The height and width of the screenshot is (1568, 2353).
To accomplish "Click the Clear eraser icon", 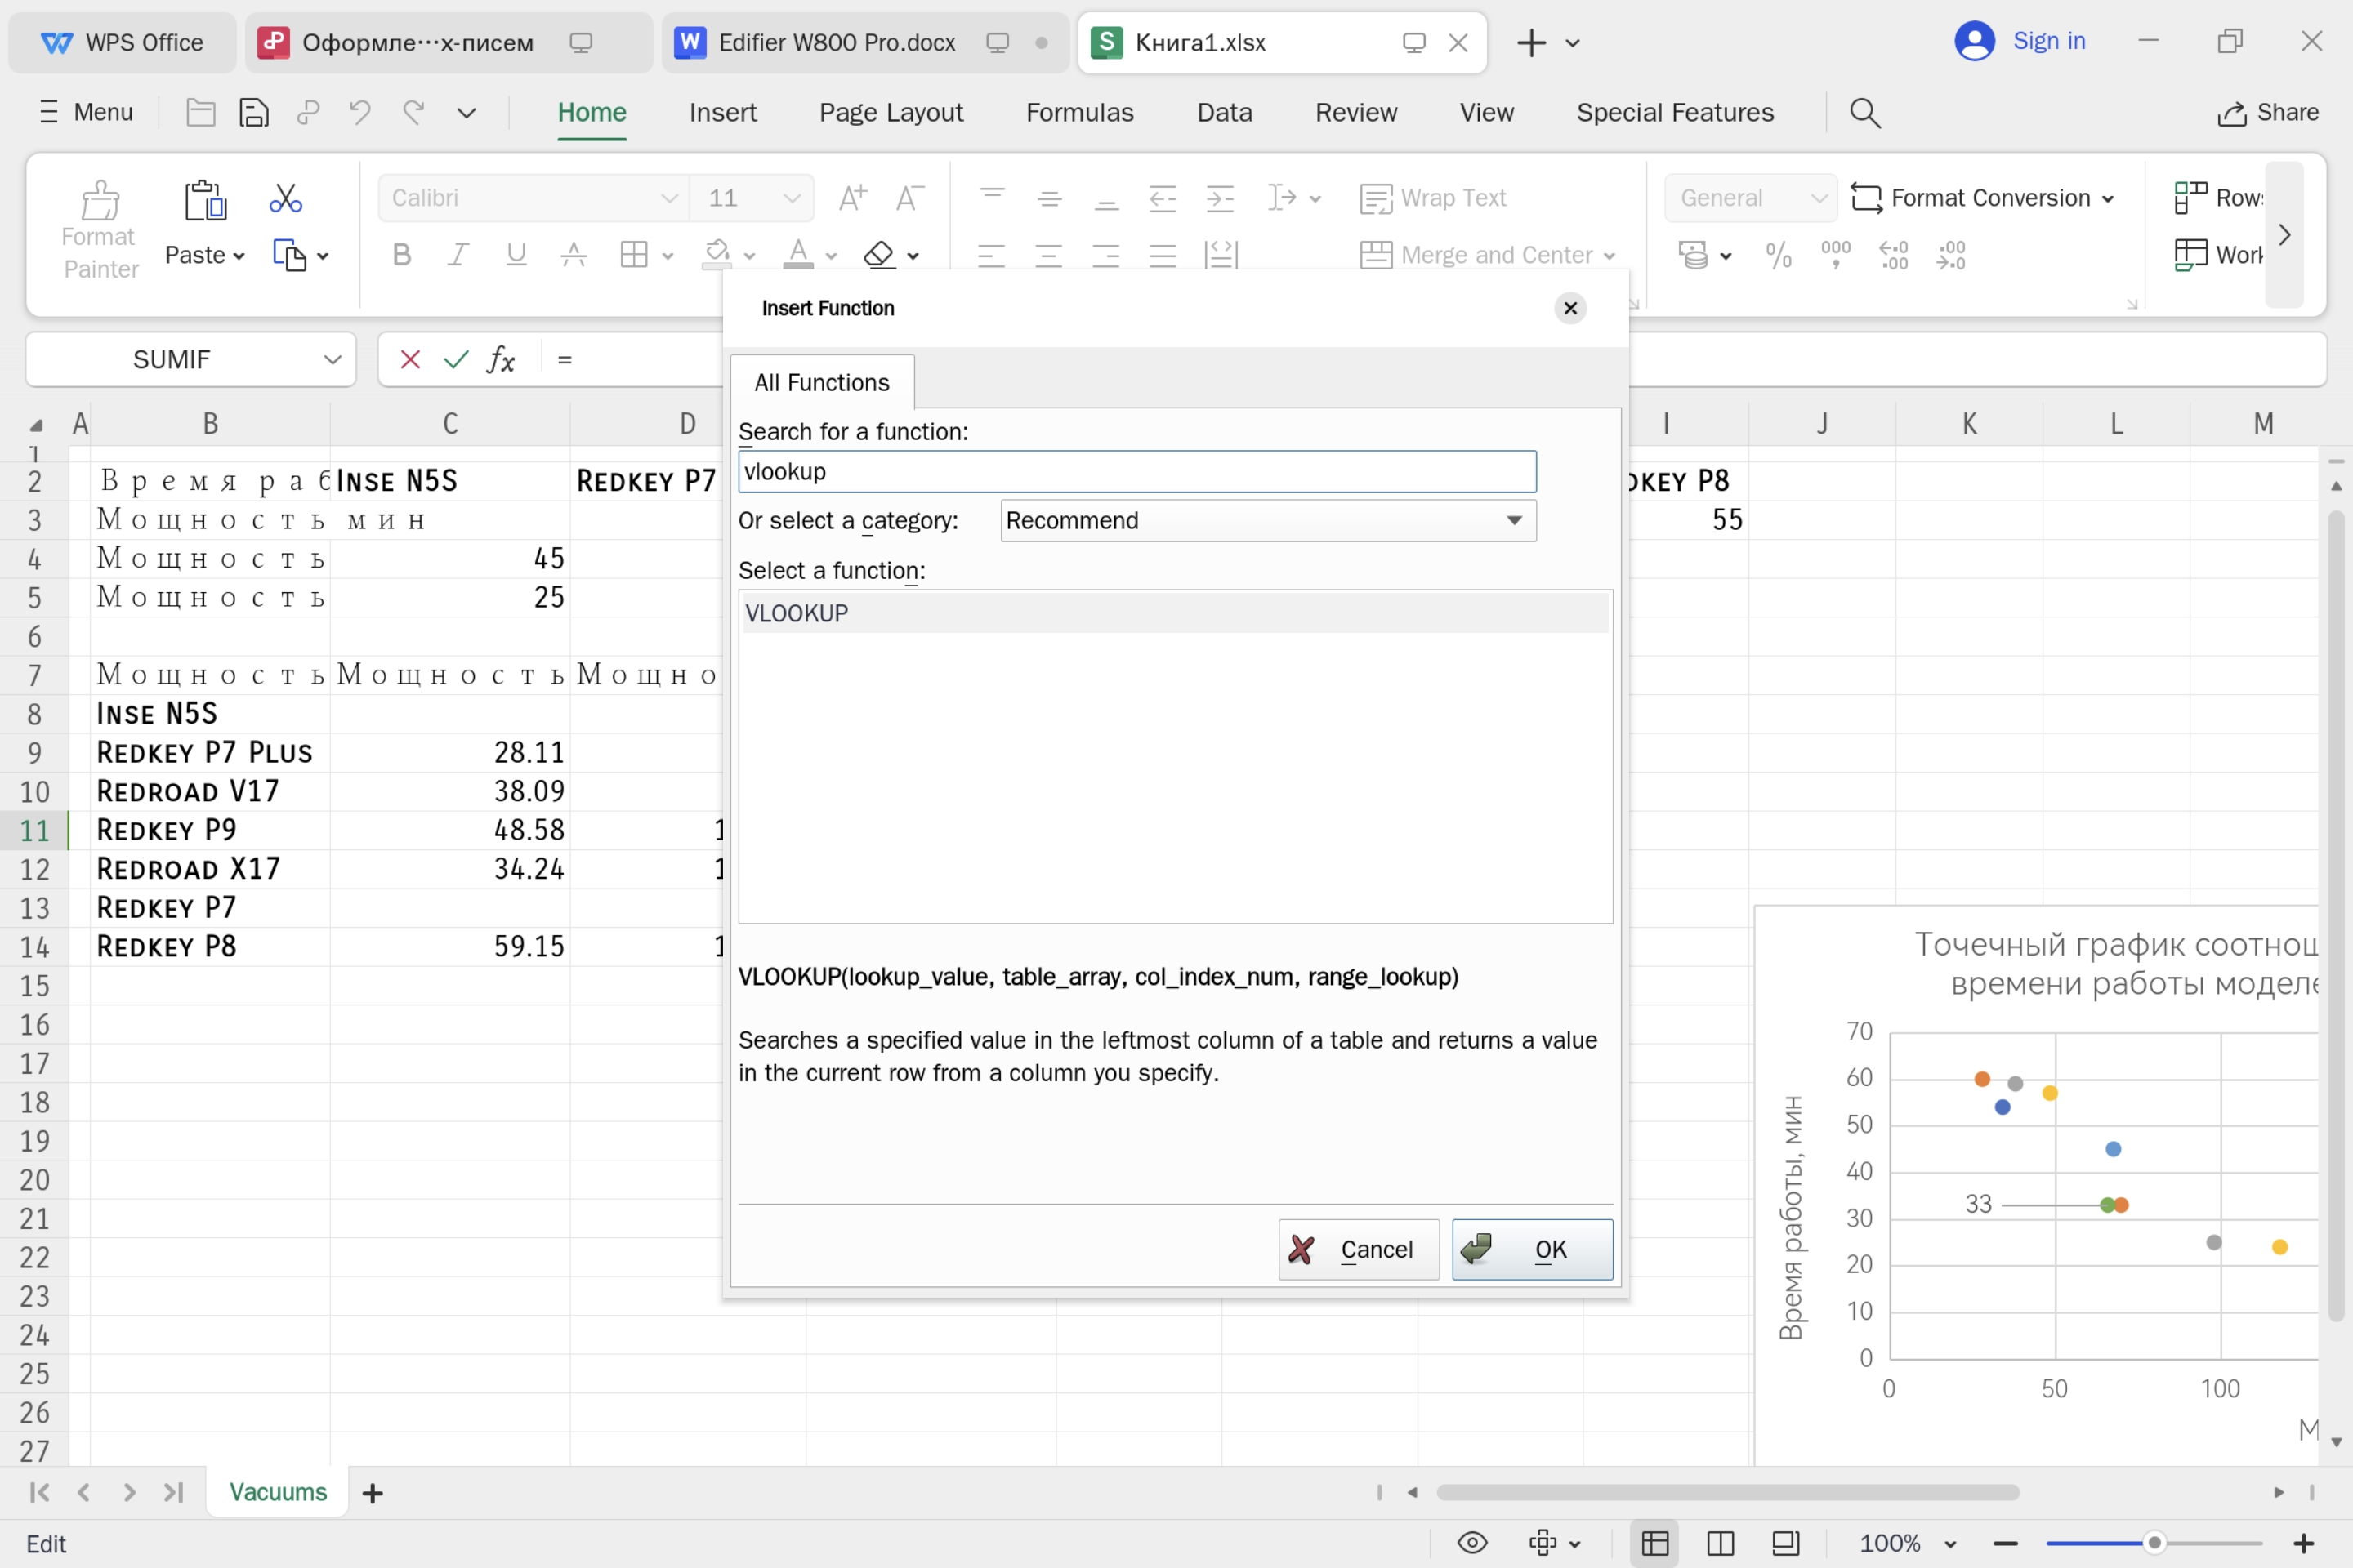I will click(878, 255).
